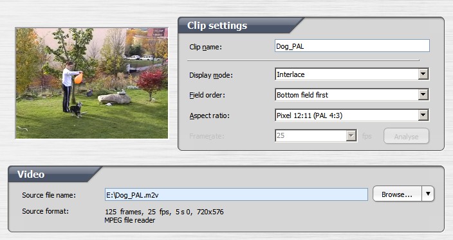Click the Analyse button
Viewport: 453px width, 240px height.
point(406,136)
